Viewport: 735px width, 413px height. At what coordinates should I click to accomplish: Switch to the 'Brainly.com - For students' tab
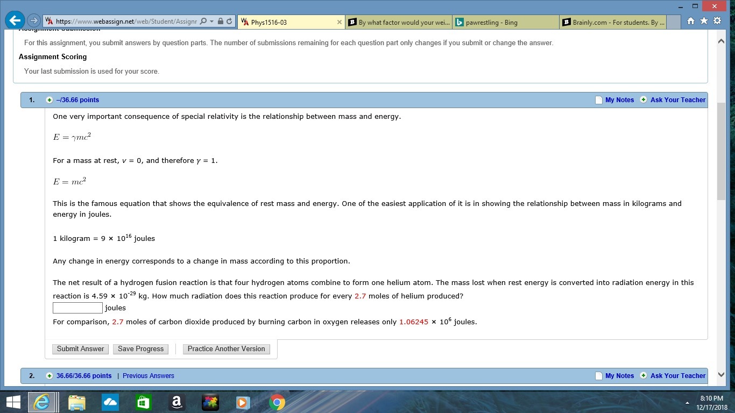click(x=613, y=22)
